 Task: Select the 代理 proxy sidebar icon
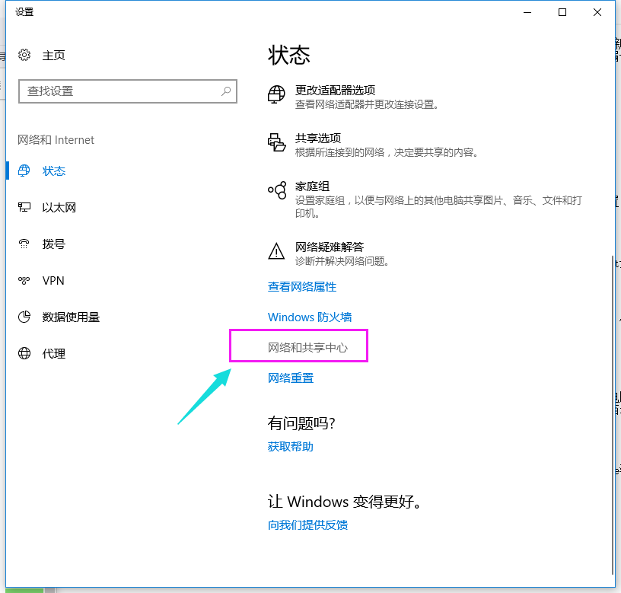pyautogui.click(x=24, y=353)
